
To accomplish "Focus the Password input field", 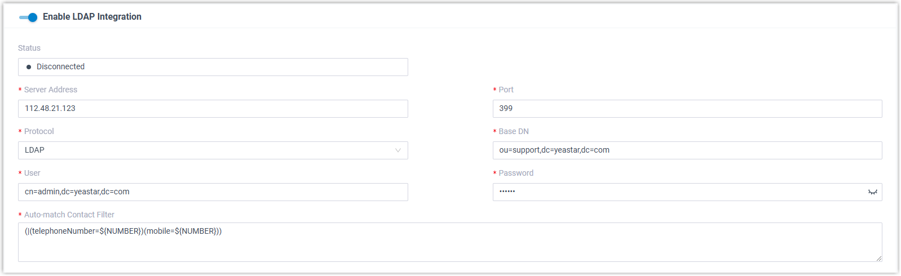I will tap(677, 192).
